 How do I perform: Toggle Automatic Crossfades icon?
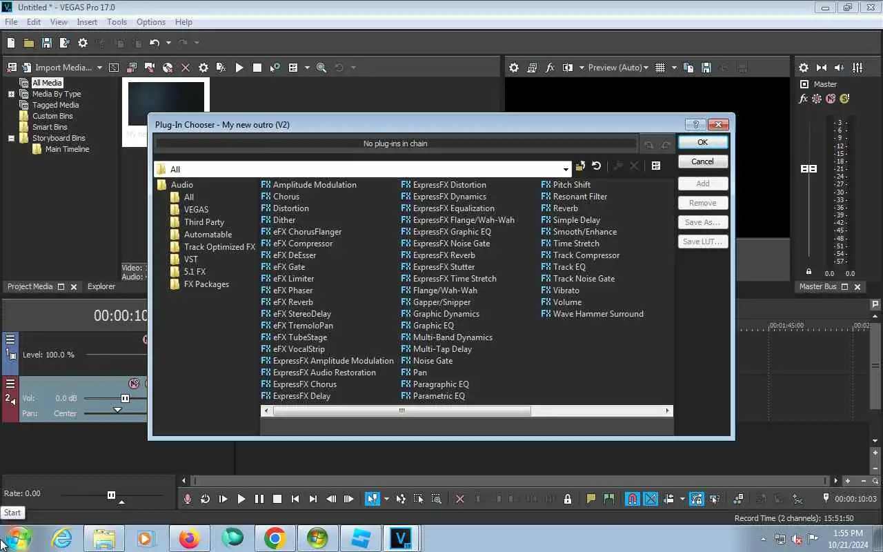pos(651,499)
